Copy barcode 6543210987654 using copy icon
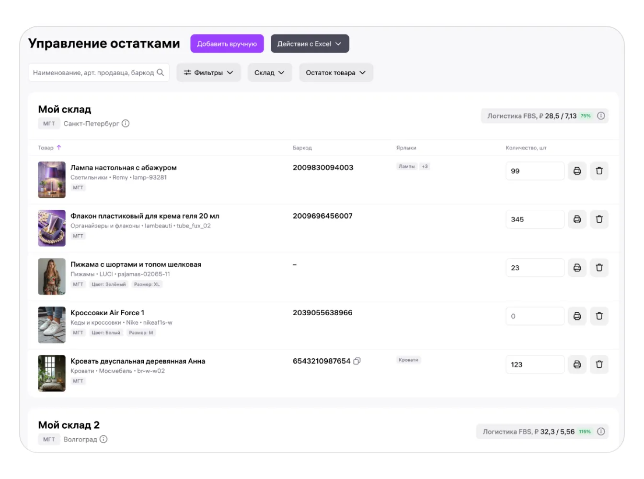This screenshot has width=644, height=479. point(357,361)
